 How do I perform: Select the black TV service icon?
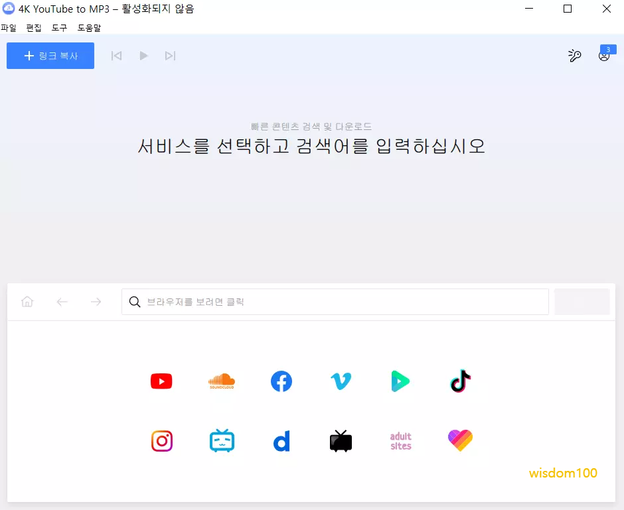(x=341, y=441)
